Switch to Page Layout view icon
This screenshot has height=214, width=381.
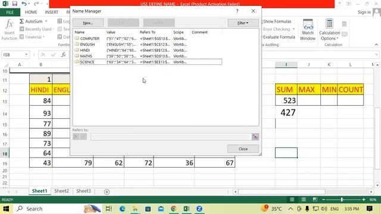(304, 200)
